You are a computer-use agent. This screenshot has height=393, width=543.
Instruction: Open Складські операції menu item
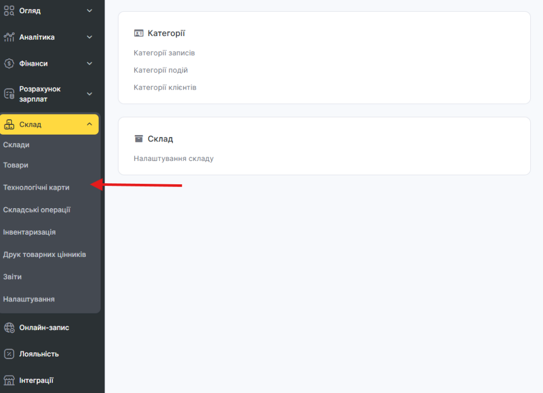37,210
